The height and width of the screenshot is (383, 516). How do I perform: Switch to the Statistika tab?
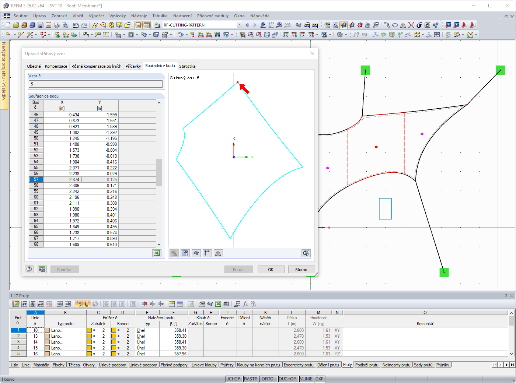pos(187,66)
